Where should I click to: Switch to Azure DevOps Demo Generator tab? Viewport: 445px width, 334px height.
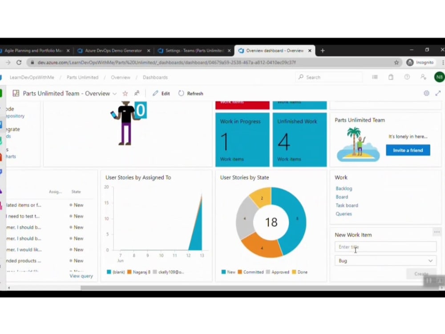[x=113, y=51]
